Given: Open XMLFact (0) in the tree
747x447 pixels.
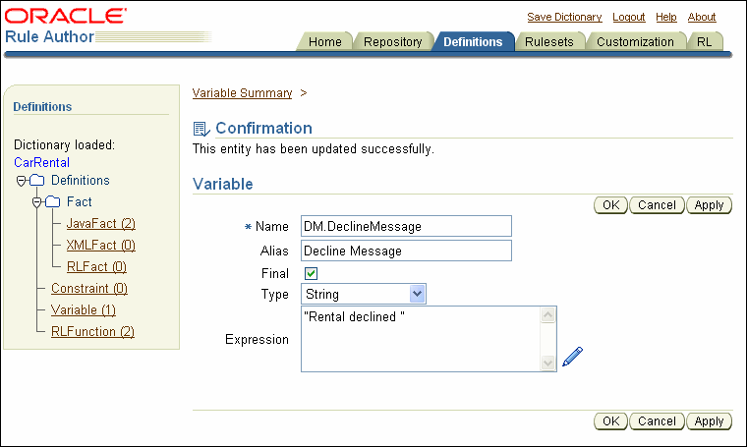Looking at the screenshot, I should pyautogui.click(x=101, y=245).
